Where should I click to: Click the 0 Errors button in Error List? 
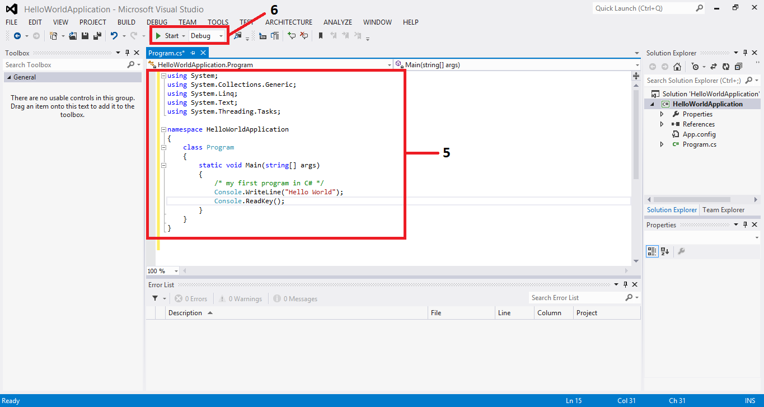[x=191, y=298]
